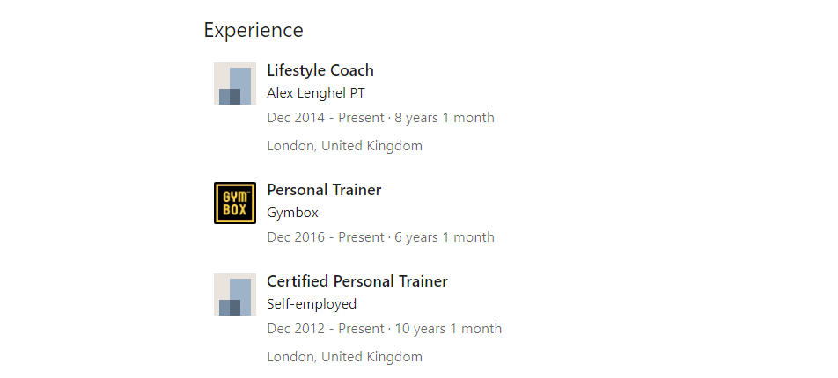Click the Self-employed company text

[x=312, y=304]
